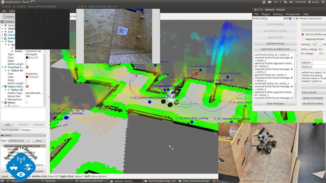This screenshot has height=183, width=326.
Task: Close the Victim Dialog plugin with X
Action: tap(297, 19)
